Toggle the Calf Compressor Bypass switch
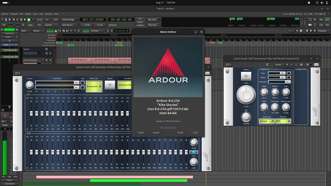The width and height of the screenshot is (331, 186). click(246, 76)
